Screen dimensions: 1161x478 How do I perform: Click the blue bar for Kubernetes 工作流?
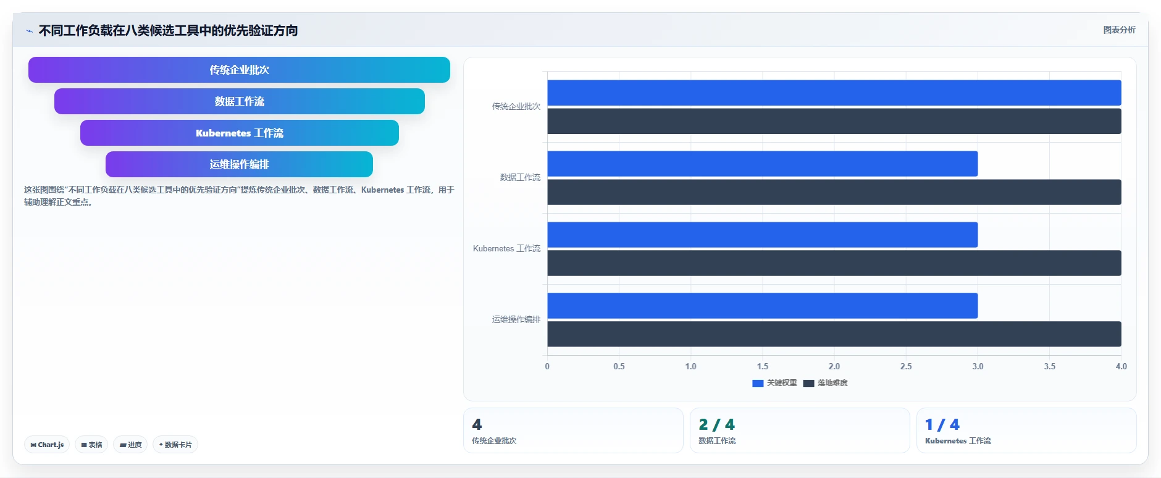point(763,235)
